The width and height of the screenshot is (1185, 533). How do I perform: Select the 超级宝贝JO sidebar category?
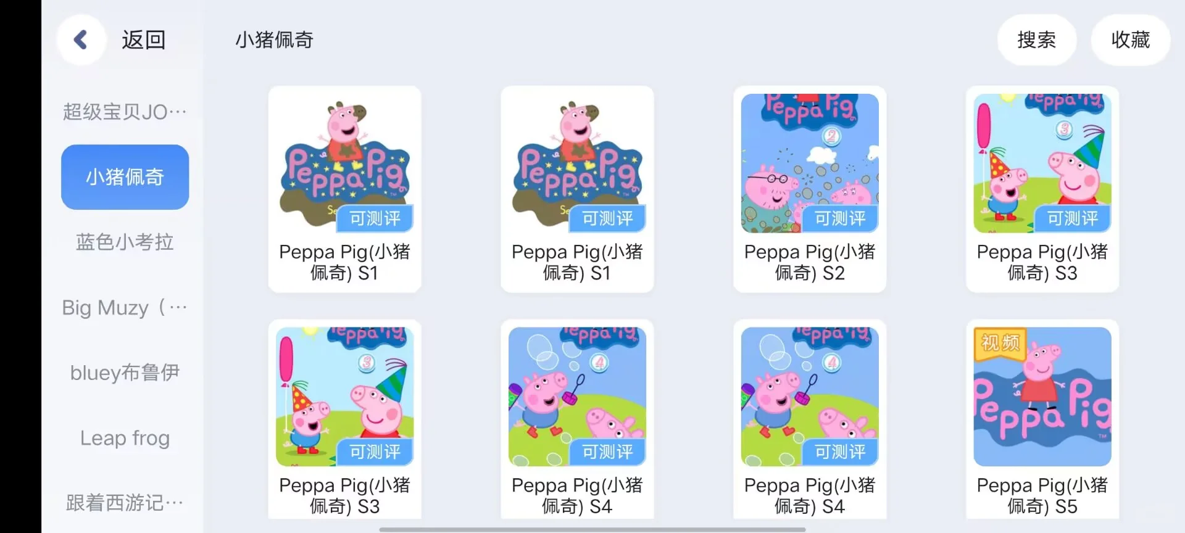(125, 112)
